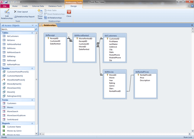Image resolution: width=194 pixels, height=139 pixels.
Task: Click horizontal scrollbar right arrow
Action: coord(190,134)
